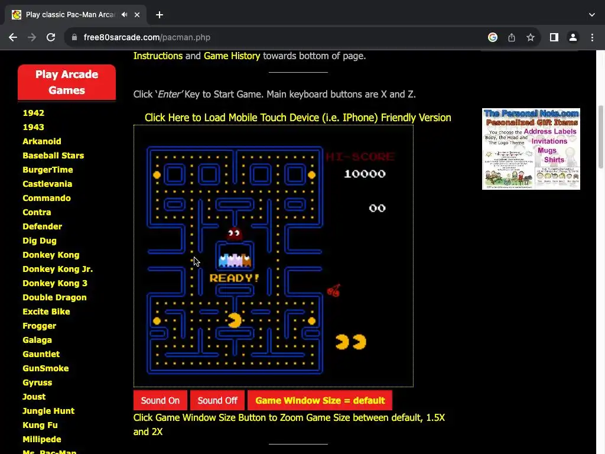Close the Pac-Man browser tab
This screenshot has width=605, height=454.
tap(137, 15)
